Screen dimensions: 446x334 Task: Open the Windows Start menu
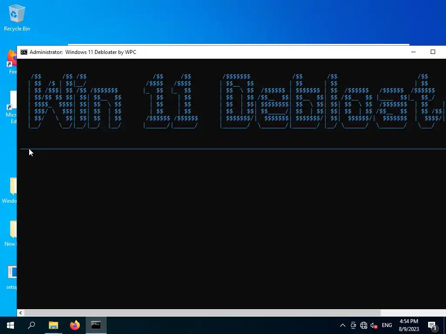coord(10,325)
